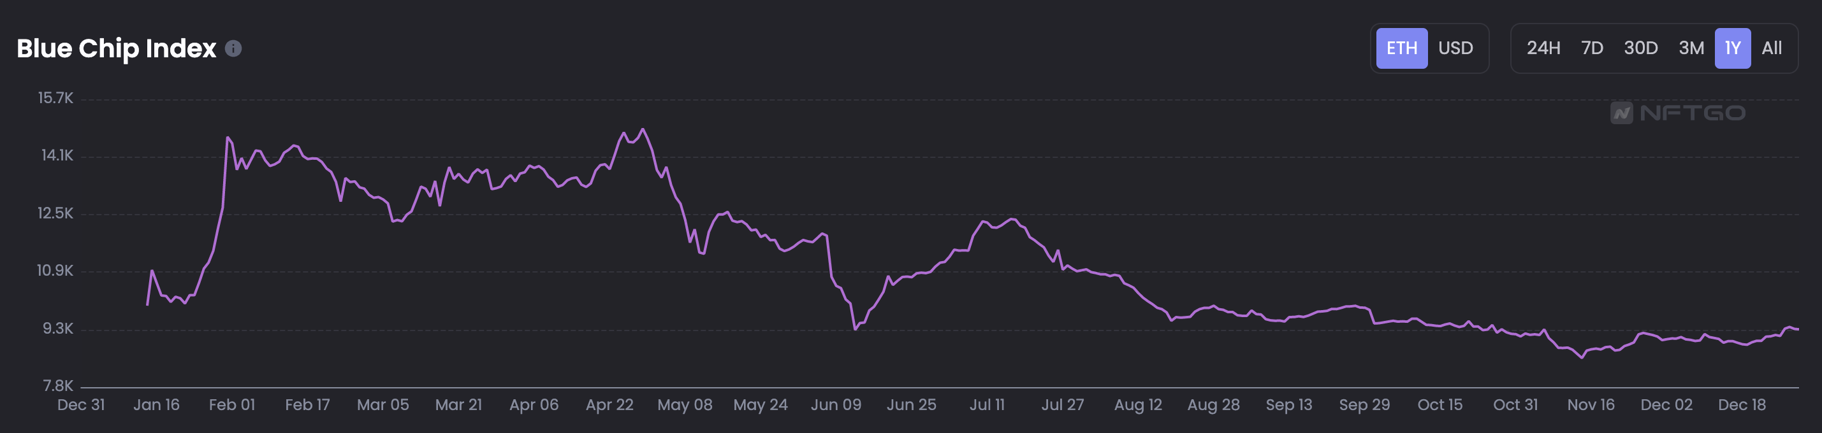Viewport: 1822px width, 433px height.
Task: Click the line's end point at far right
Action: [1797, 329]
